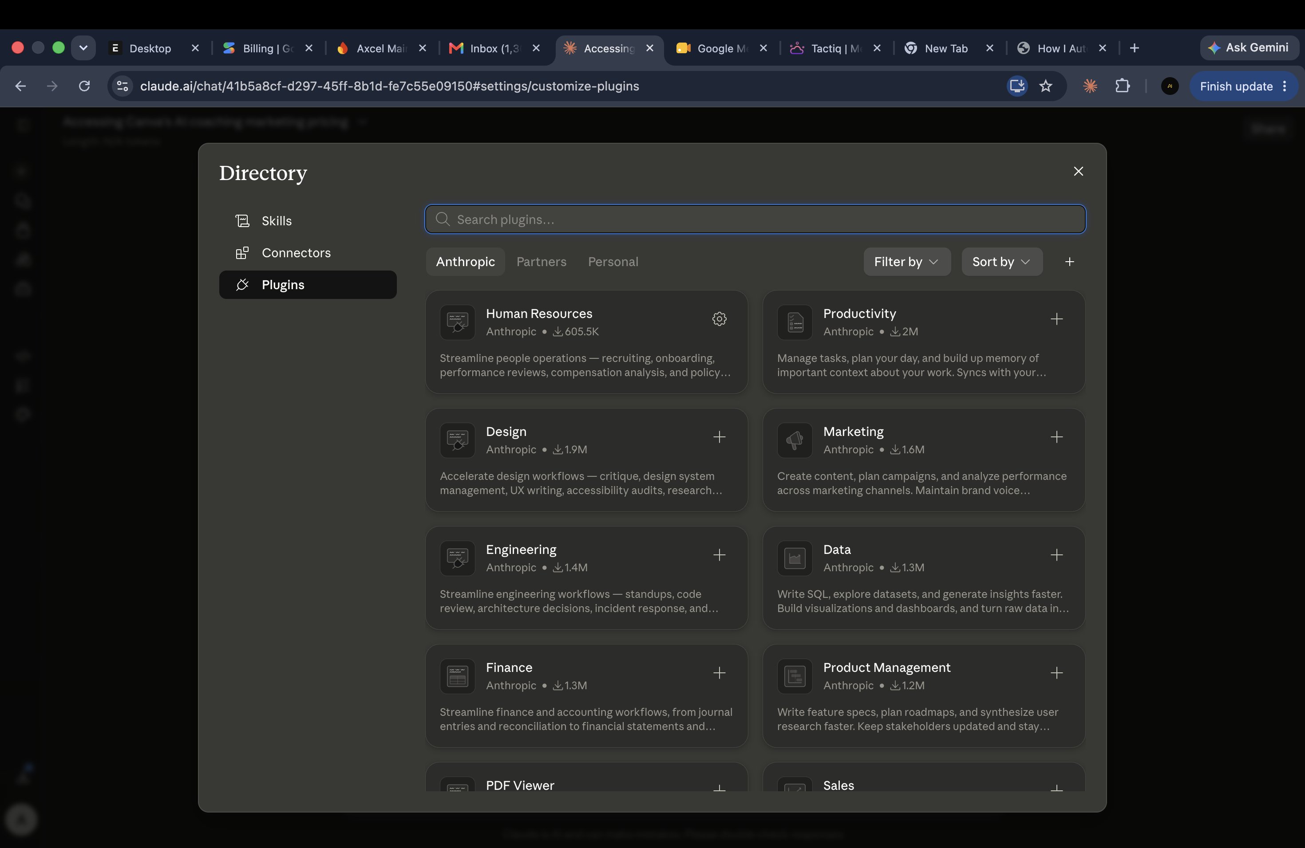
Task: Open Chrome menu three dots beside Finish update
Action: (1284, 86)
